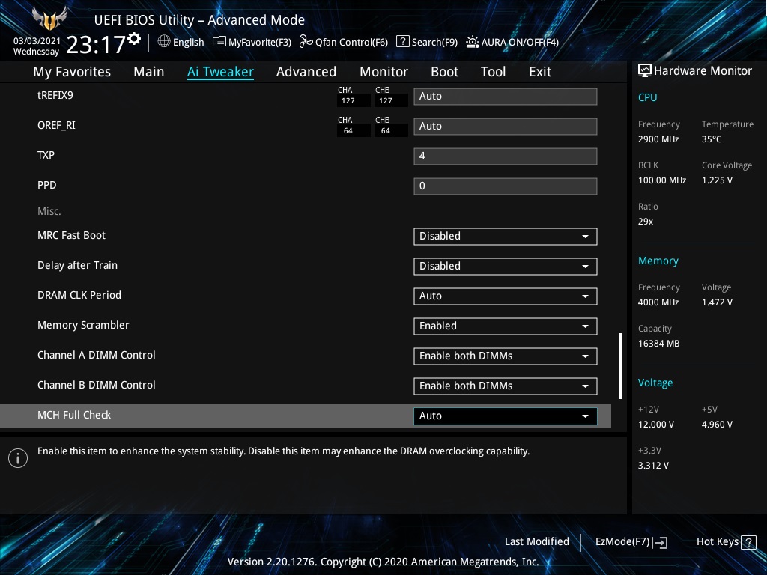Image resolution: width=767 pixels, height=575 pixels.
Task: Edit the TXP value field
Action: (506, 156)
